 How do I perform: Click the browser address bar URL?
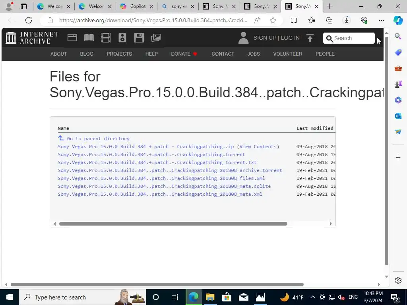pyautogui.click(x=153, y=20)
